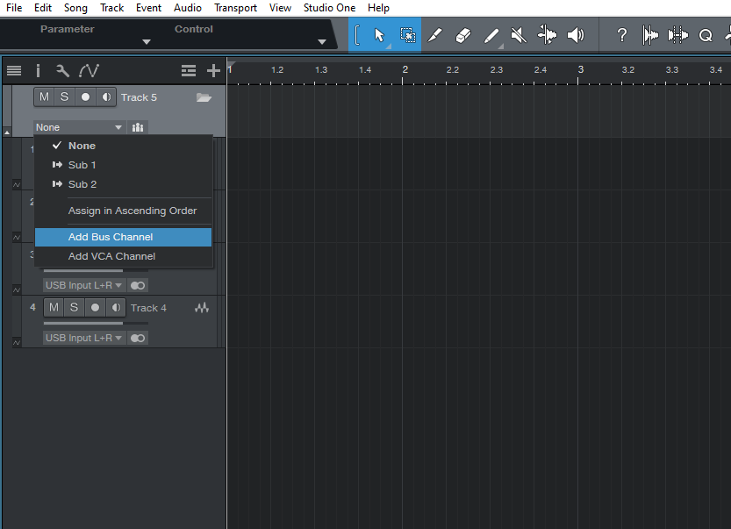731x529 pixels.
Task: Open the None bus dropdown on Track 5
Action: click(x=79, y=127)
